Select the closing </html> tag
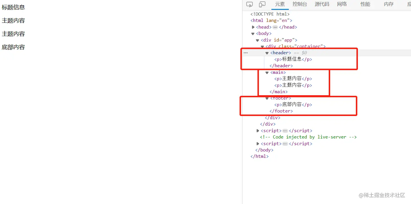 pos(259,156)
